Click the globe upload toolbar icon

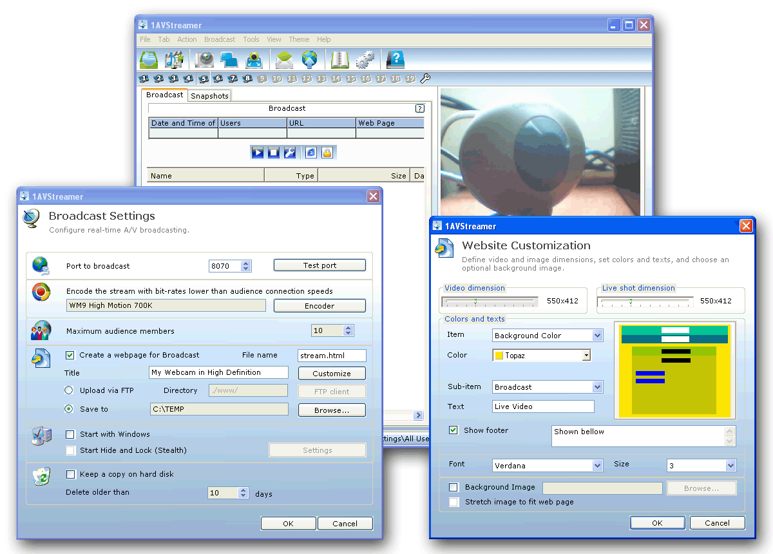[310, 60]
